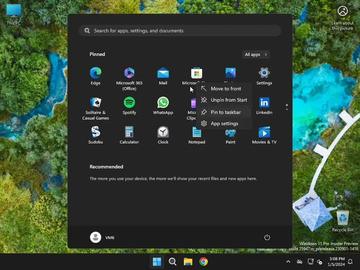Click the Windows Start button on taskbar
360x270 pixels.
[x=157, y=262]
